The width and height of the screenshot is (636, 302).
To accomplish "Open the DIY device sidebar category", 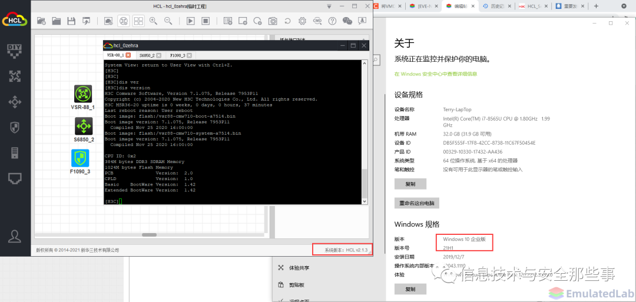I will (x=15, y=51).
